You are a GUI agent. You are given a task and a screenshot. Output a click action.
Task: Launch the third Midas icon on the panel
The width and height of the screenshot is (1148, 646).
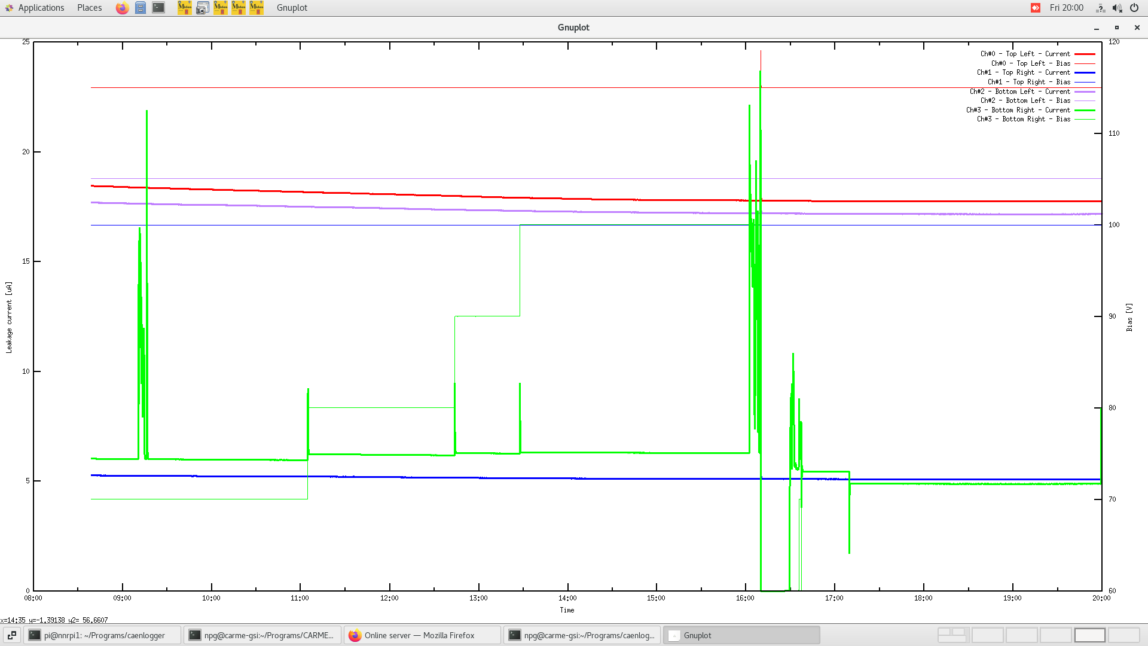click(x=239, y=8)
